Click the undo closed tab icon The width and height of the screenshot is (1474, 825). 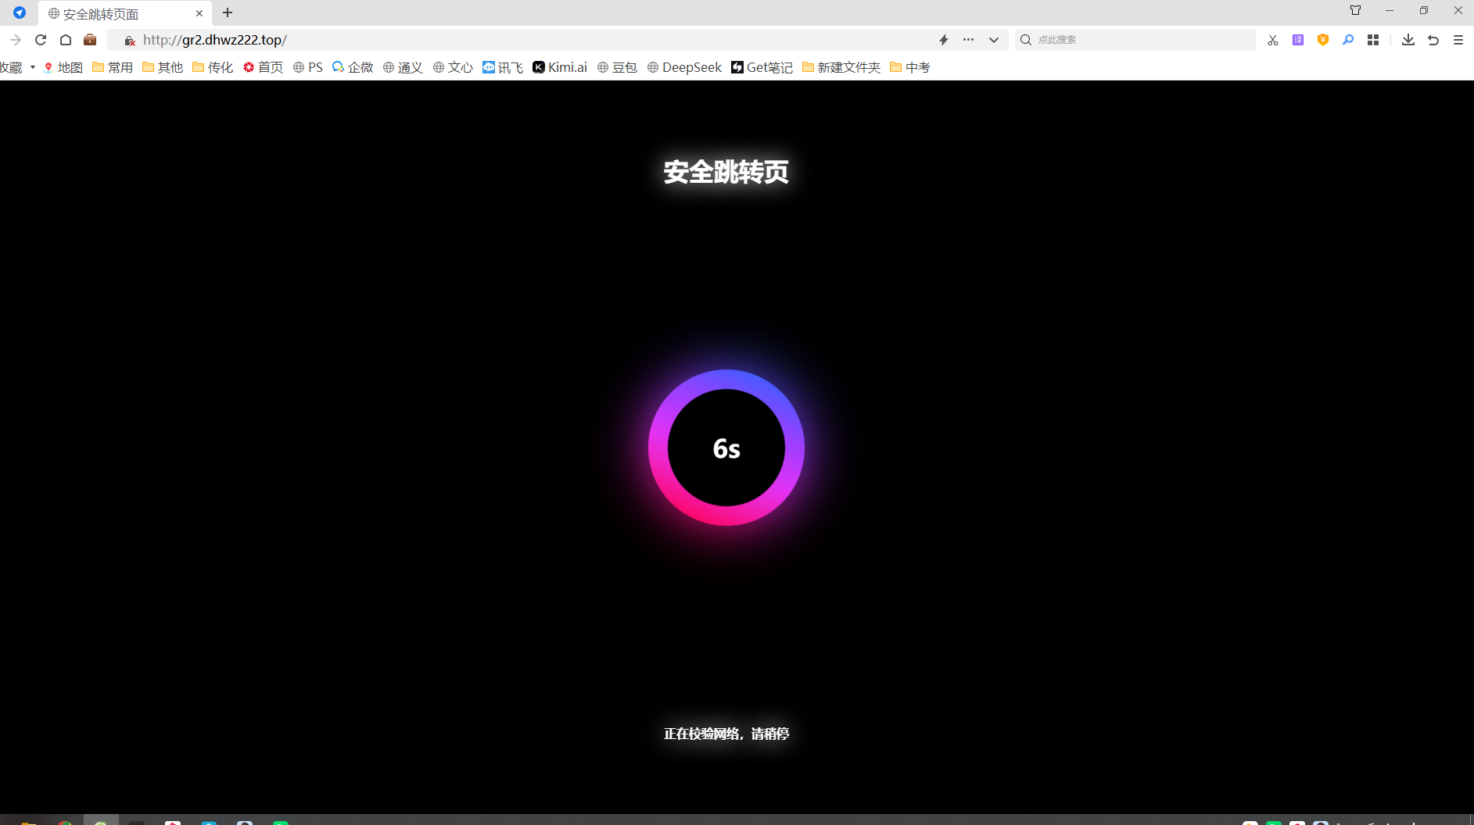tap(1433, 40)
